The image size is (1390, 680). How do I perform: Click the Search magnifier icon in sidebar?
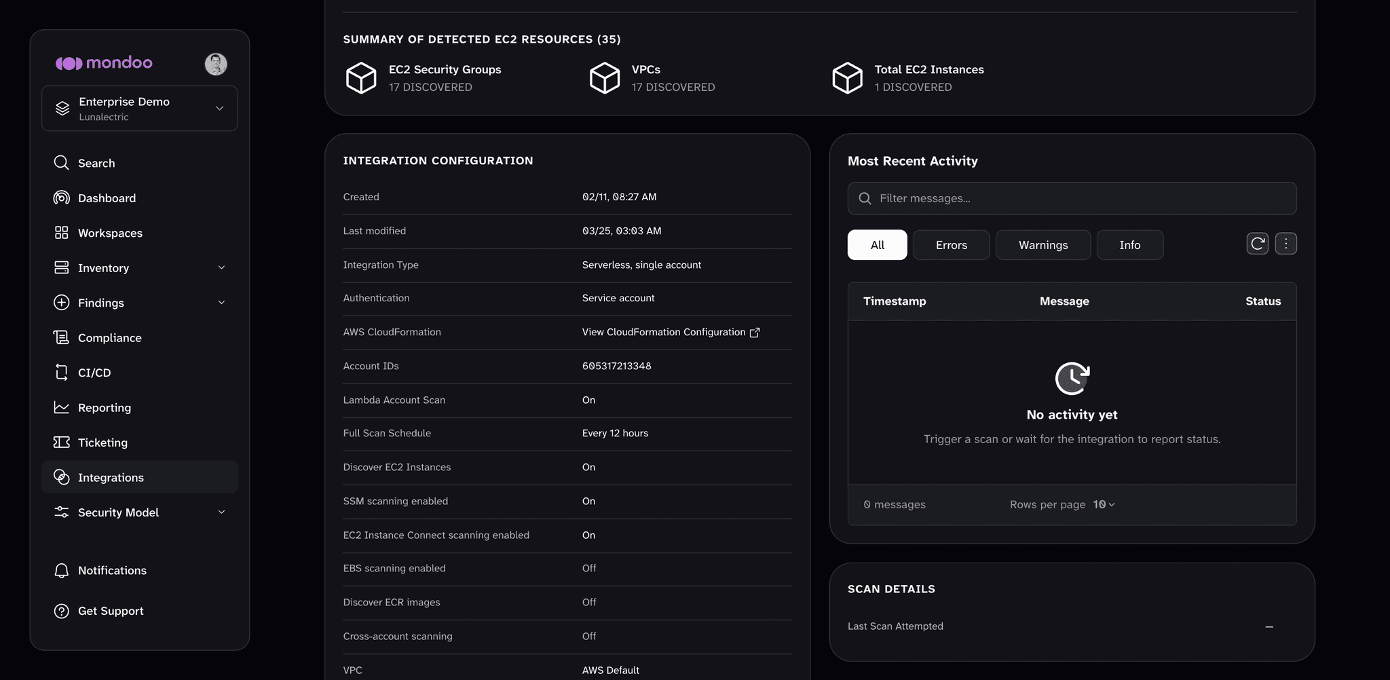(x=61, y=163)
